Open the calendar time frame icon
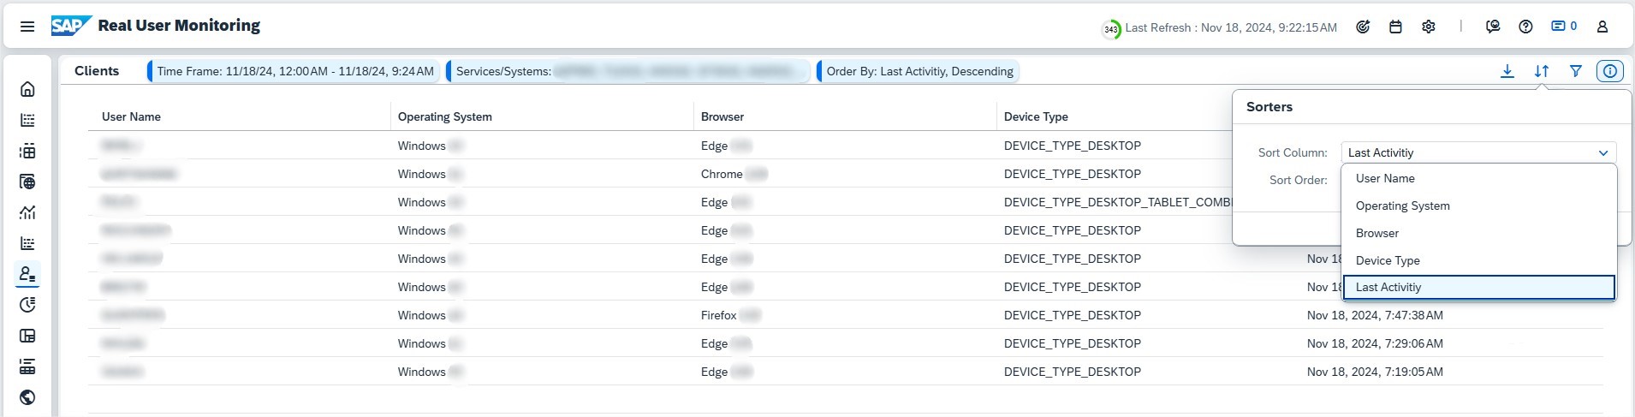The width and height of the screenshot is (1635, 417). point(1395,27)
